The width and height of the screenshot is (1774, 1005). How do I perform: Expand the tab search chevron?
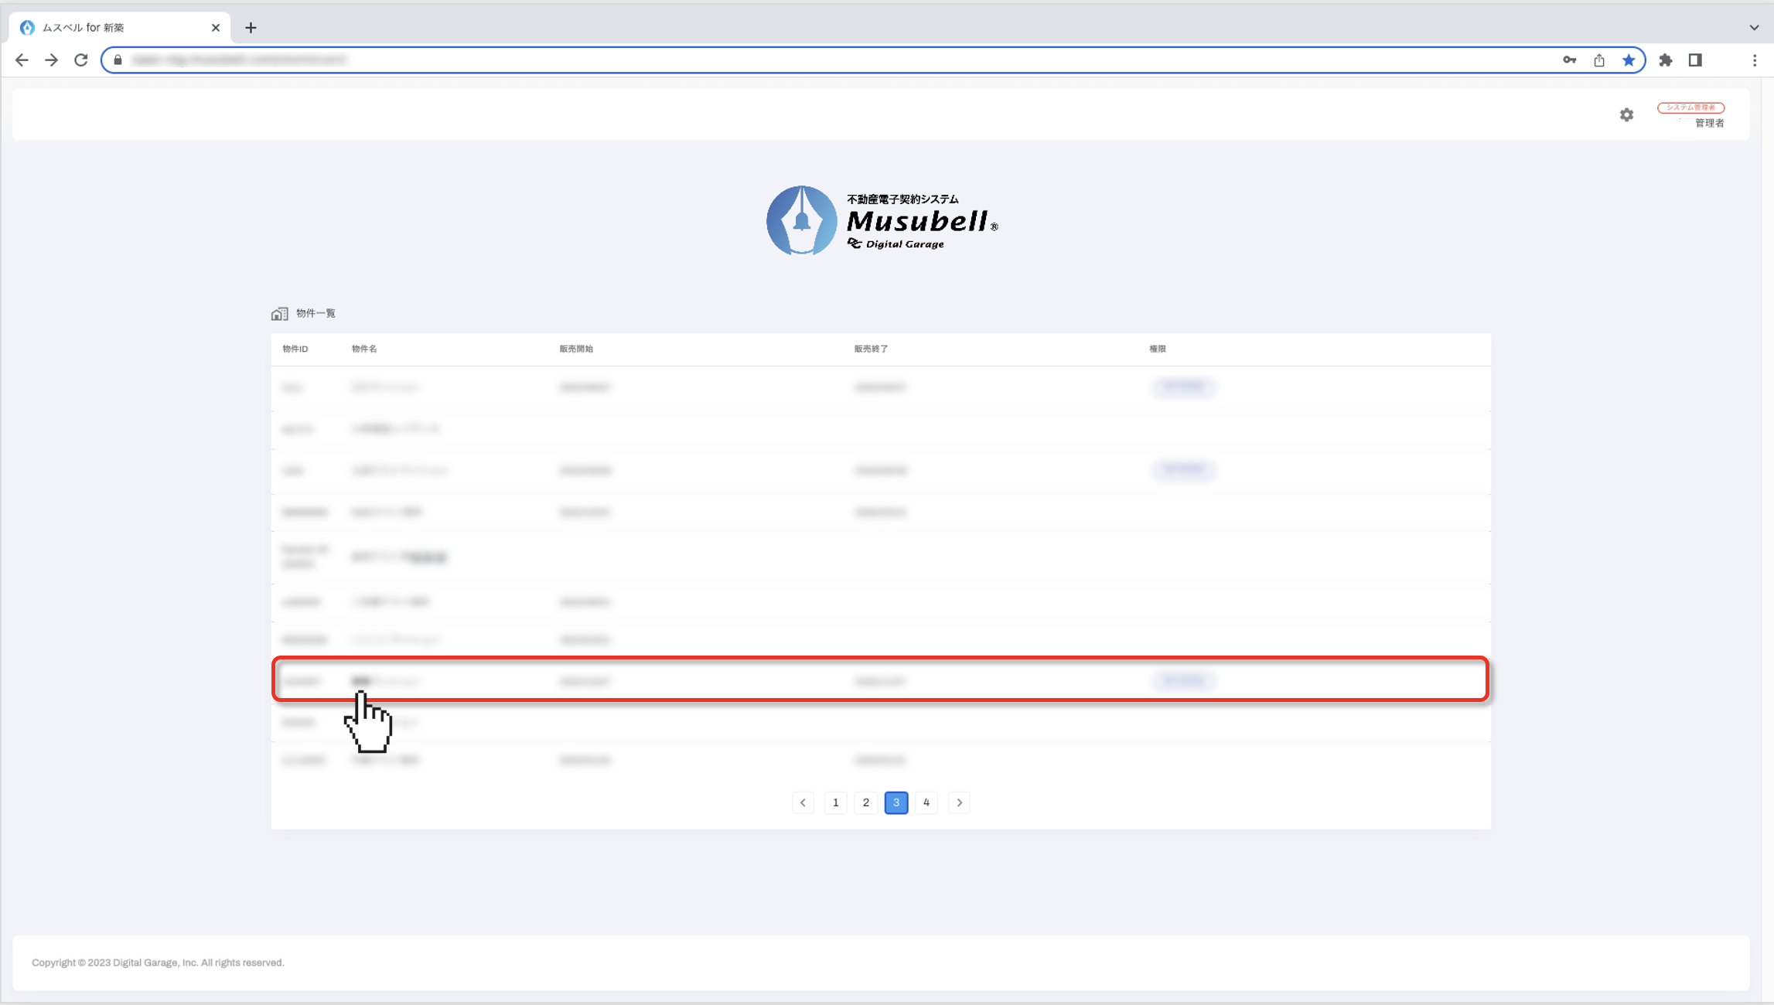click(x=1753, y=27)
